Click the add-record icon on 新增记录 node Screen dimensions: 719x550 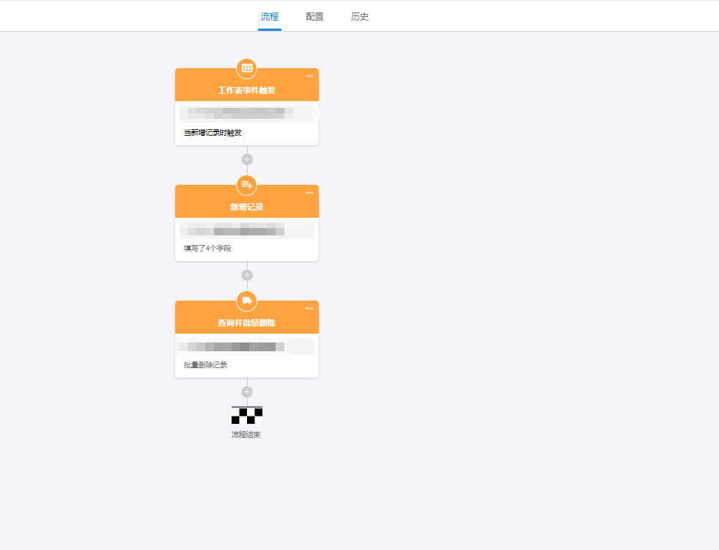point(247,185)
